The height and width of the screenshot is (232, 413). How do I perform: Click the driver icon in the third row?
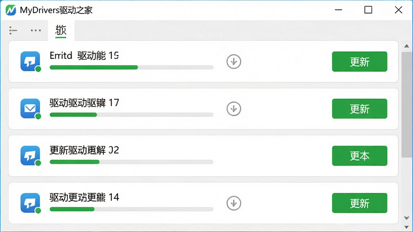tap(31, 156)
